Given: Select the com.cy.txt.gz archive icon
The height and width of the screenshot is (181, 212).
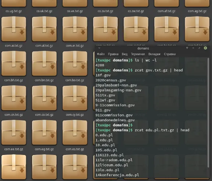Looking at the screenshot, I should click(75, 98).
